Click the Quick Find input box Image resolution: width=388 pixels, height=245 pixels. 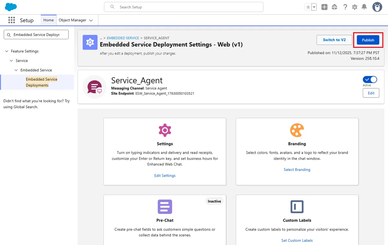36,35
